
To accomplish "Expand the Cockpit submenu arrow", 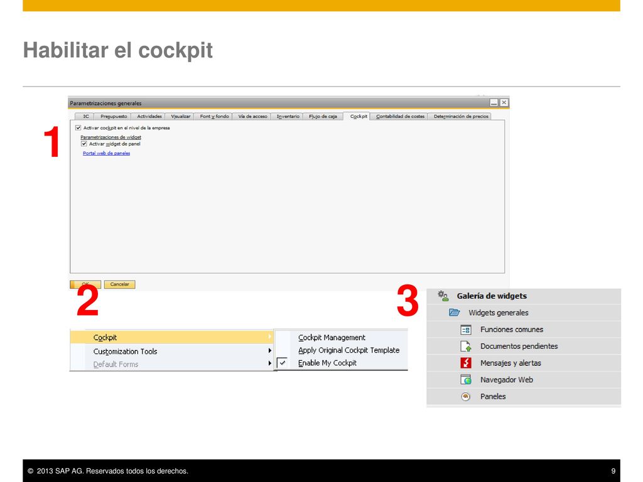I will tap(269, 337).
